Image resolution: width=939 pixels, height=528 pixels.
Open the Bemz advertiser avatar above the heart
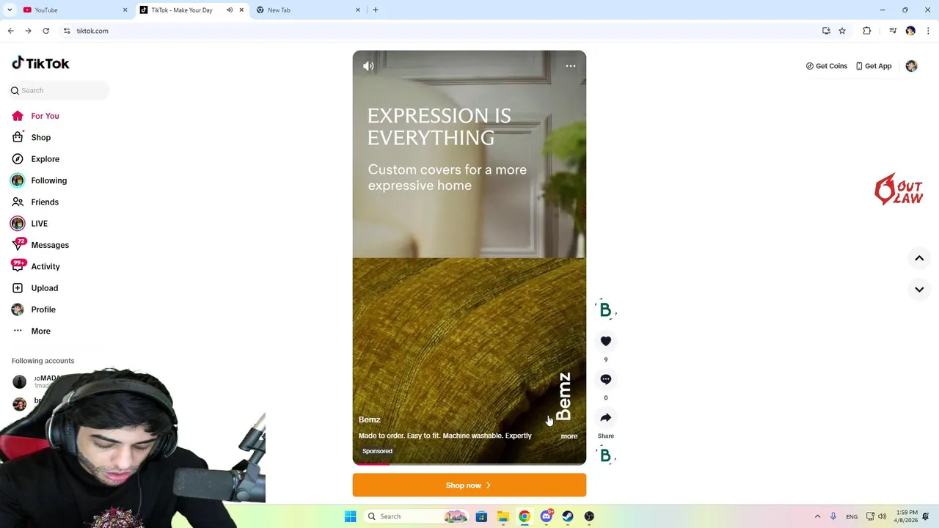pyautogui.click(x=605, y=310)
